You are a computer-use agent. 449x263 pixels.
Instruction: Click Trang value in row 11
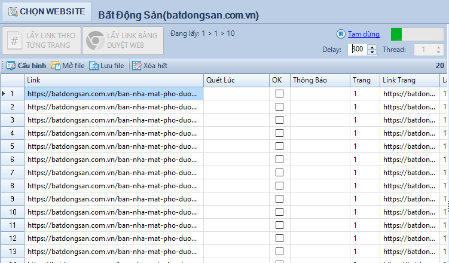365,225
